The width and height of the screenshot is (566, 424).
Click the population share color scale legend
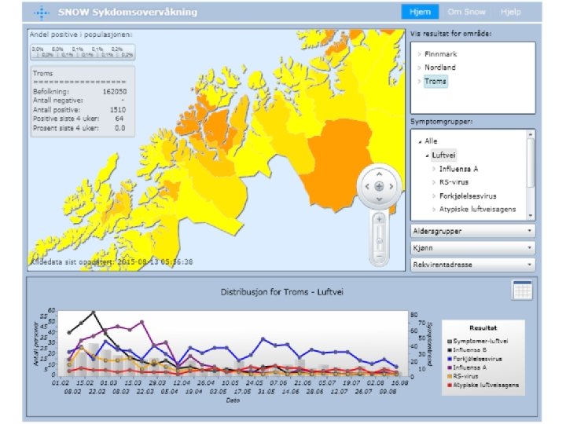83,52
